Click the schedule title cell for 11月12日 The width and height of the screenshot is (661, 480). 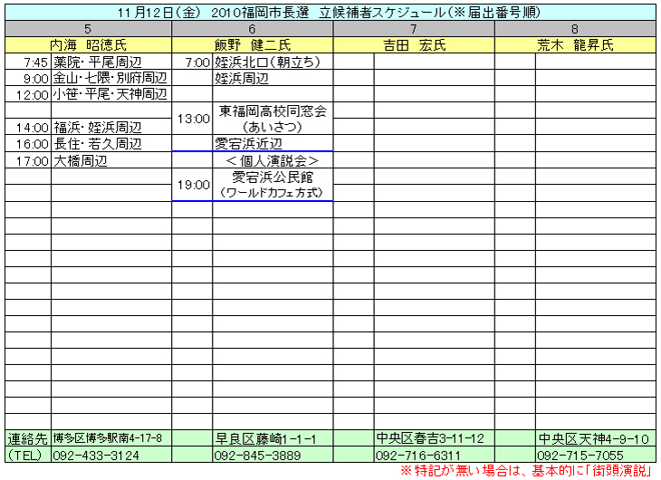click(x=330, y=13)
